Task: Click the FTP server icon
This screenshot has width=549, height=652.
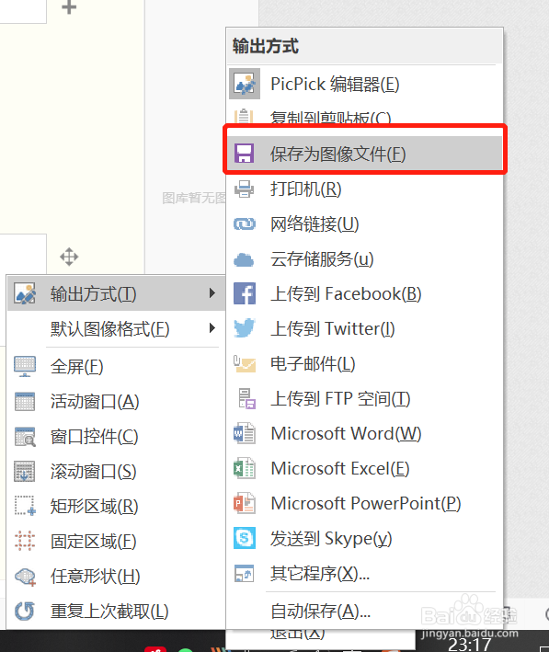Action: [x=246, y=398]
